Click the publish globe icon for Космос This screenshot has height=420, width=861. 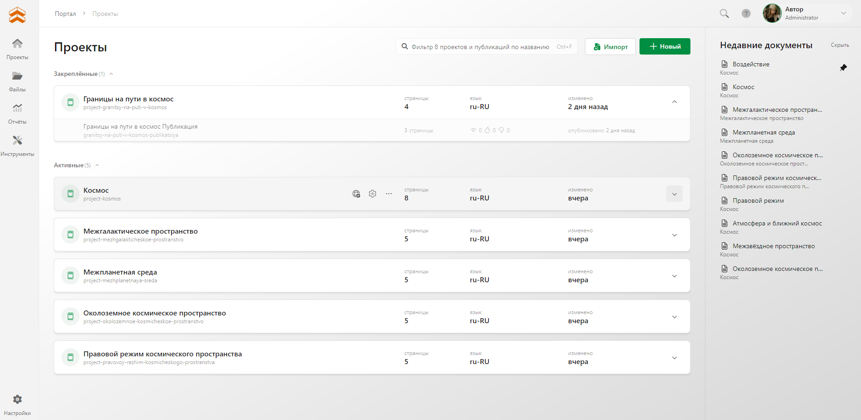[356, 194]
